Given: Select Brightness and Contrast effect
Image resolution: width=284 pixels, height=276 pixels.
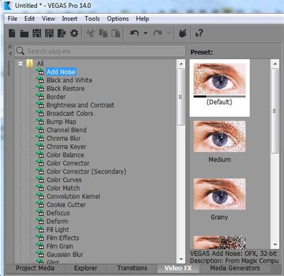Looking at the screenshot, I should 80,105.
